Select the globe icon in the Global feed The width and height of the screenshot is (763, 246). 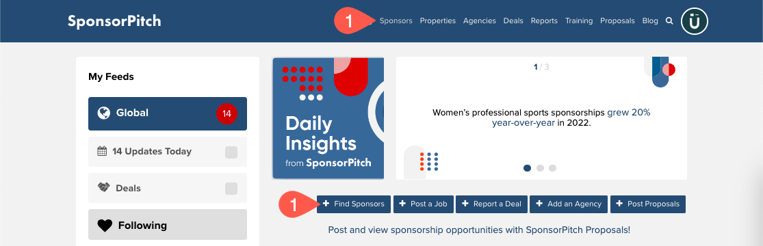point(103,113)
